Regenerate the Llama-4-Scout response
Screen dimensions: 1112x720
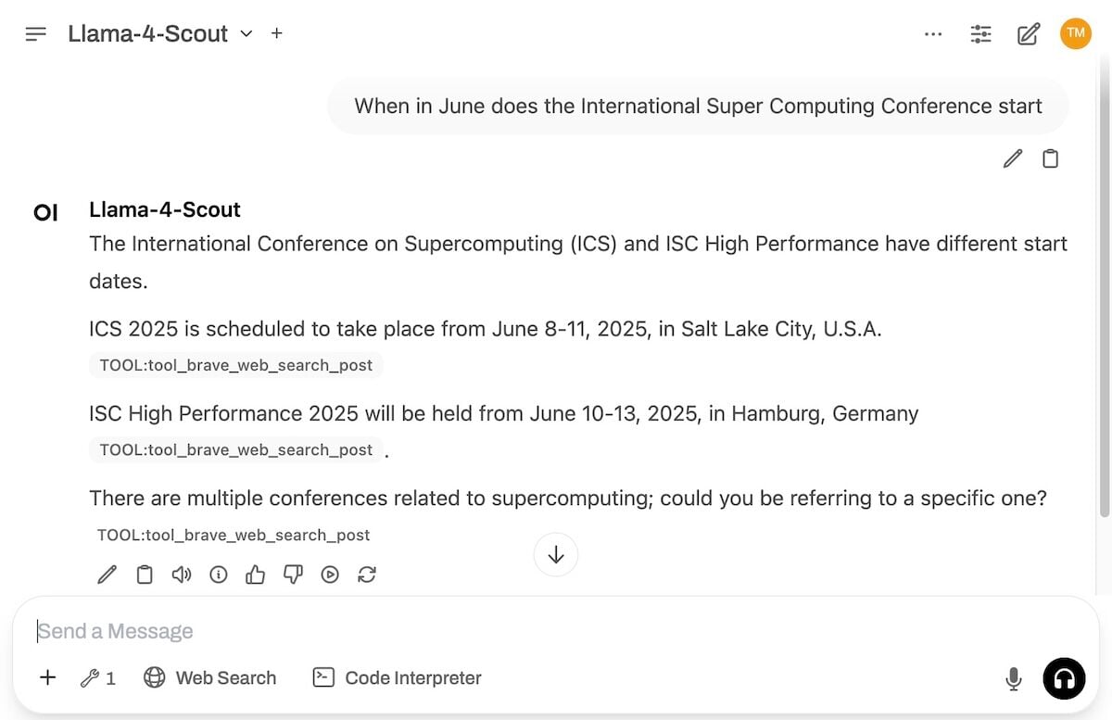(x=367, y=575)
